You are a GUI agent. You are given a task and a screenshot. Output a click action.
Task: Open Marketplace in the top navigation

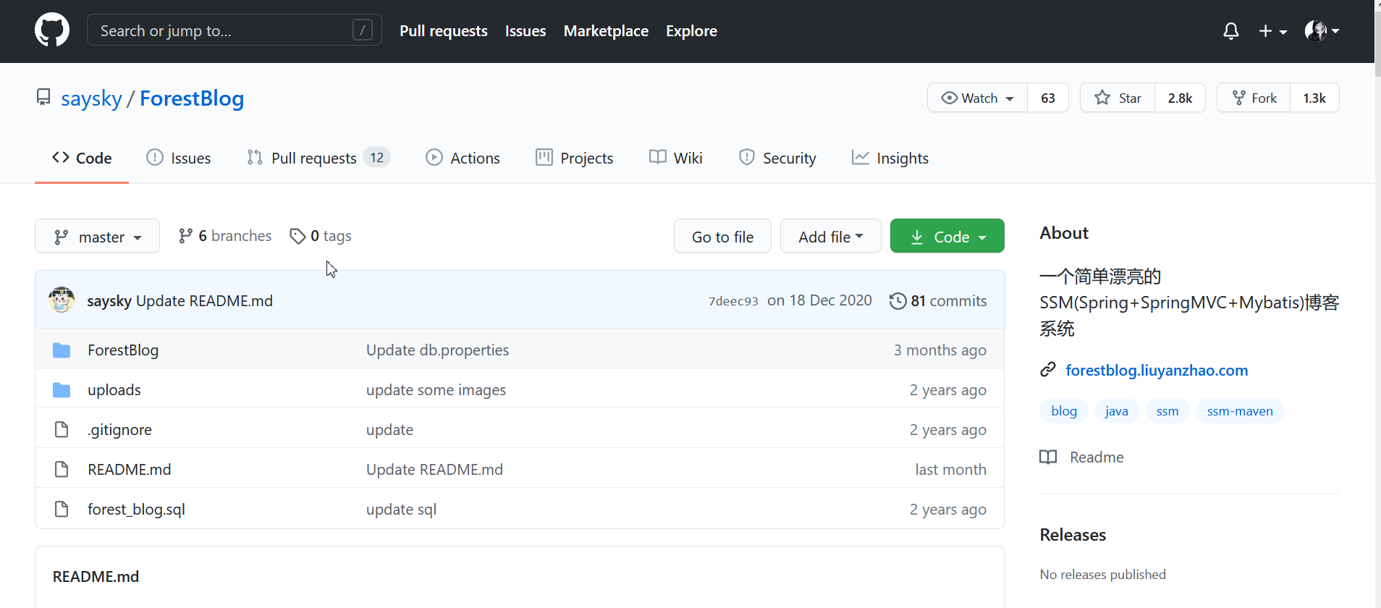pos(606,31)
